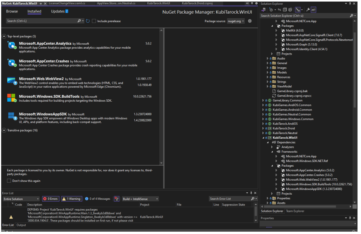Close the NuGet: KubiTarock.WinUI tab
Screen dimensions: 361x234
click(x=45, y=4)
